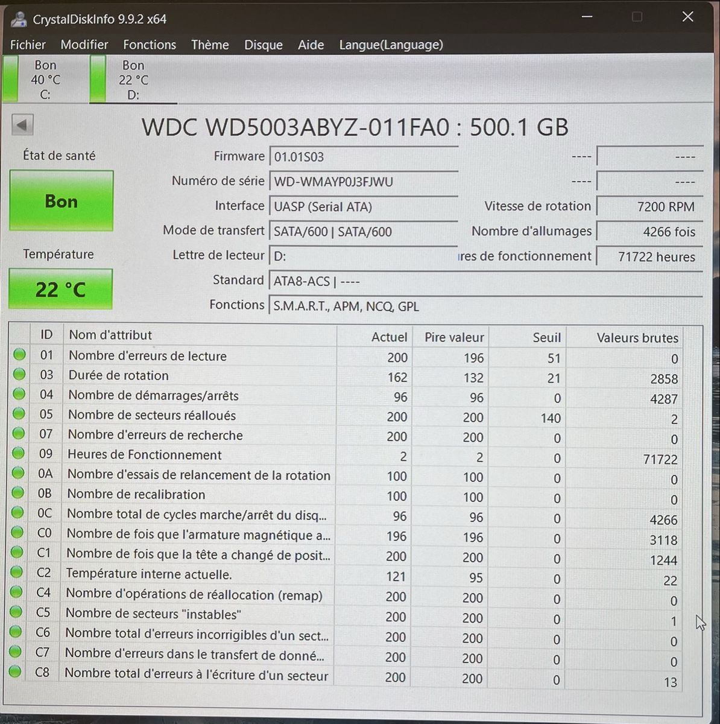Click the Interface field UASP (Serial ATA)

coord(364,206)
